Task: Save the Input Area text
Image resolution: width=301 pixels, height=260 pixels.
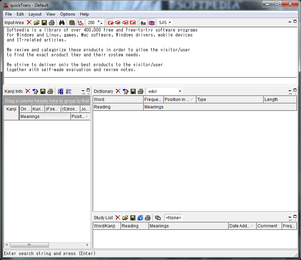Action: (44, 22)
